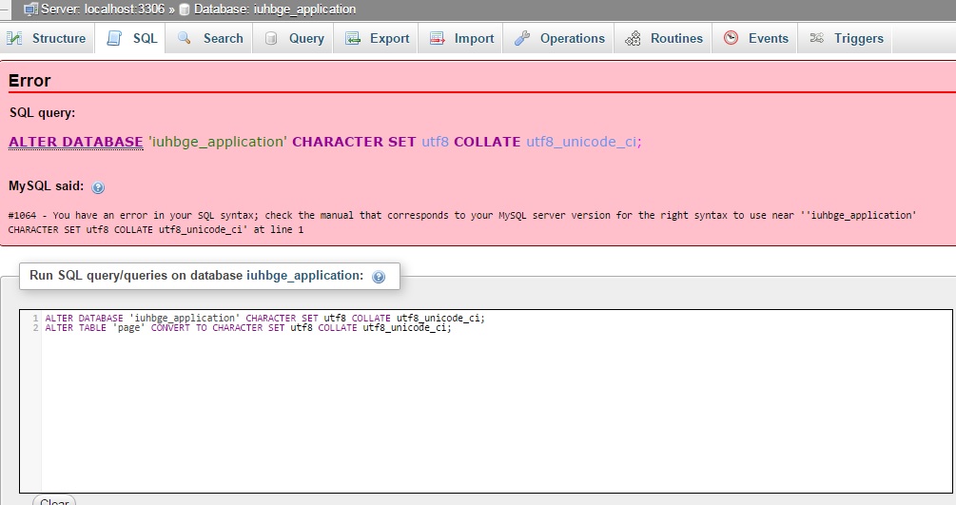Follow the Server: localhost:3306 breadcrumb link
Viewport: 956px width, 505px height.
[103, 10]
